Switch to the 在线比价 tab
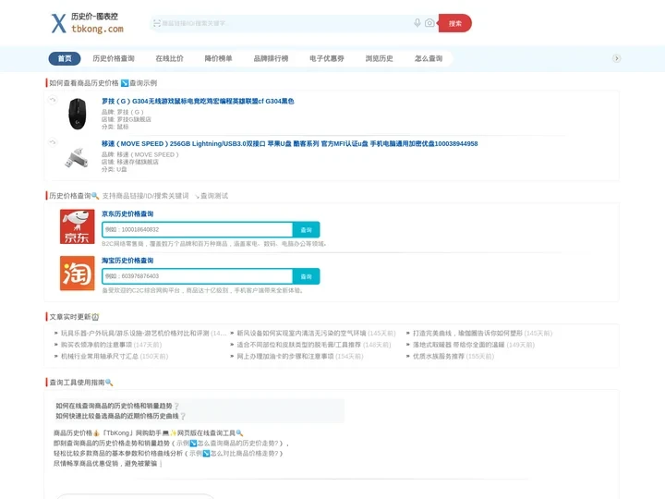 (x=170, y=58)
